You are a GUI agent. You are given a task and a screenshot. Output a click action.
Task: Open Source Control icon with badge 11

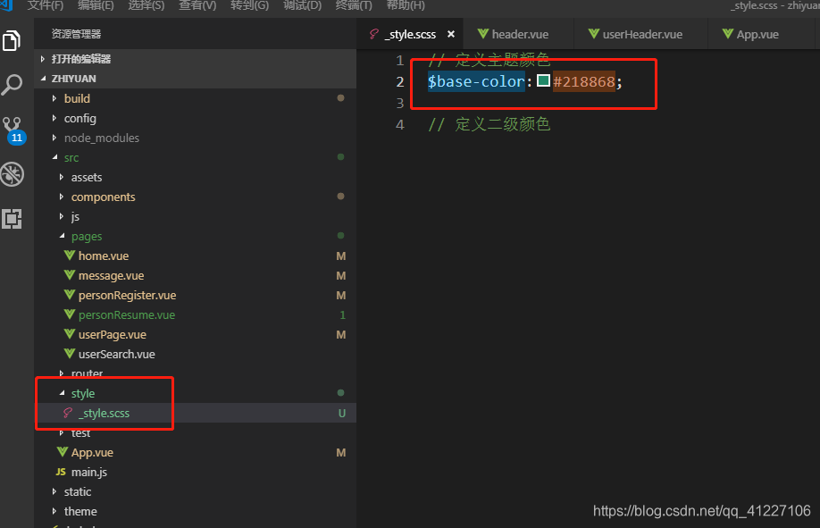13,130
